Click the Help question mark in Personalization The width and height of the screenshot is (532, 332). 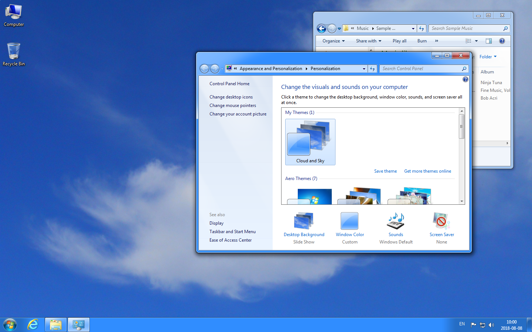point(465,79)
